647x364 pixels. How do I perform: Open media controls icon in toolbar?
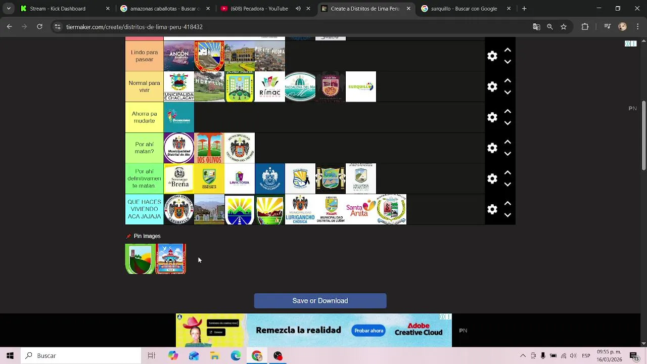[608, 27]
